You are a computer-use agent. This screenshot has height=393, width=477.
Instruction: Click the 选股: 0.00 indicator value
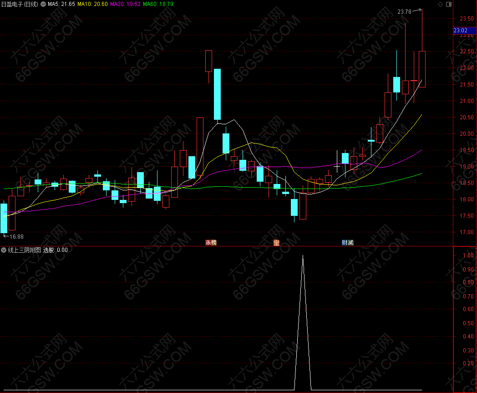(56, 250)
